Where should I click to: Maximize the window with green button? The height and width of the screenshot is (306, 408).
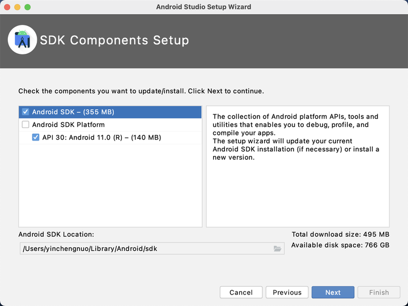click(x=28, y=7)
